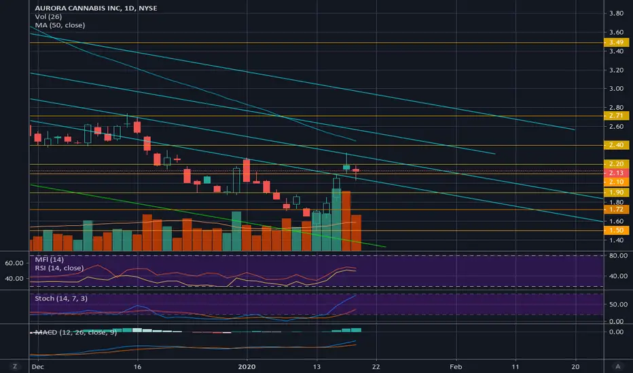Toggle the auto-scale A icon at bottom-right
This screenshot has height=373, width=633.
617,366
